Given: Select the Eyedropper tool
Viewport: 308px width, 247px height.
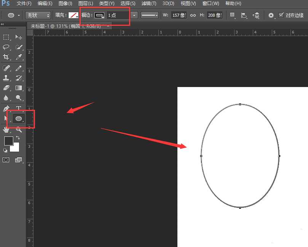Looking at the screenshot, I should click(x=19, y=57).
